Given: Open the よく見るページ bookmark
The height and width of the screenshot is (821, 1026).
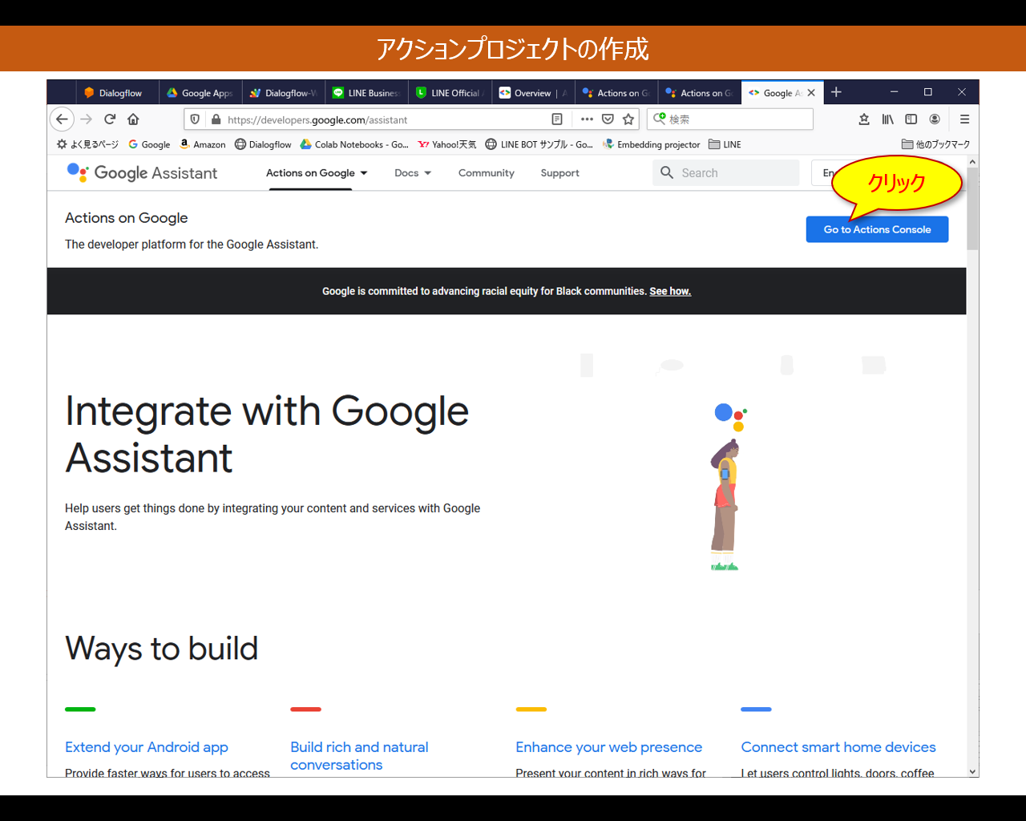Looking at the screenshot, I should tap(87, 144).
